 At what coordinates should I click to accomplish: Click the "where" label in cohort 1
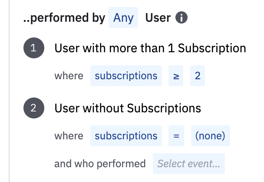pos(69,76)
